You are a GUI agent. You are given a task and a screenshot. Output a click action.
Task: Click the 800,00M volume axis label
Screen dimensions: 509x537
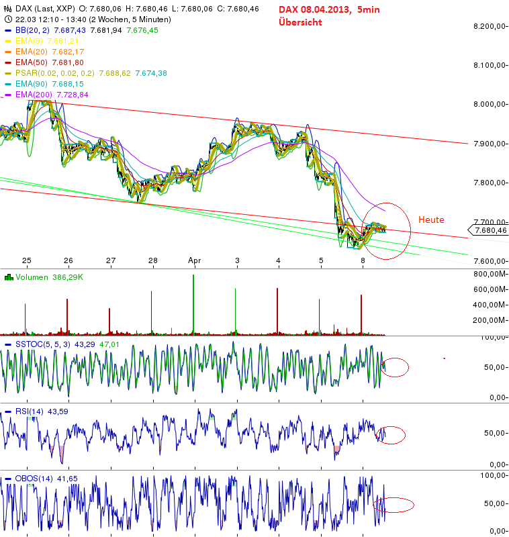[x=490, y=274]
